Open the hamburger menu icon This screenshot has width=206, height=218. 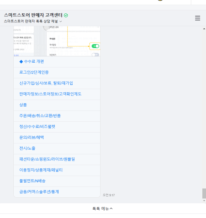pyautogui.click(x=198, y=18)
